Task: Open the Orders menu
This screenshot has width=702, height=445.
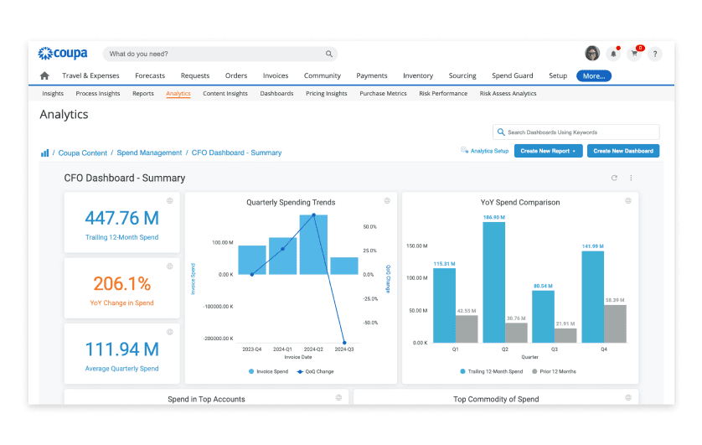Action: point(236,75)
